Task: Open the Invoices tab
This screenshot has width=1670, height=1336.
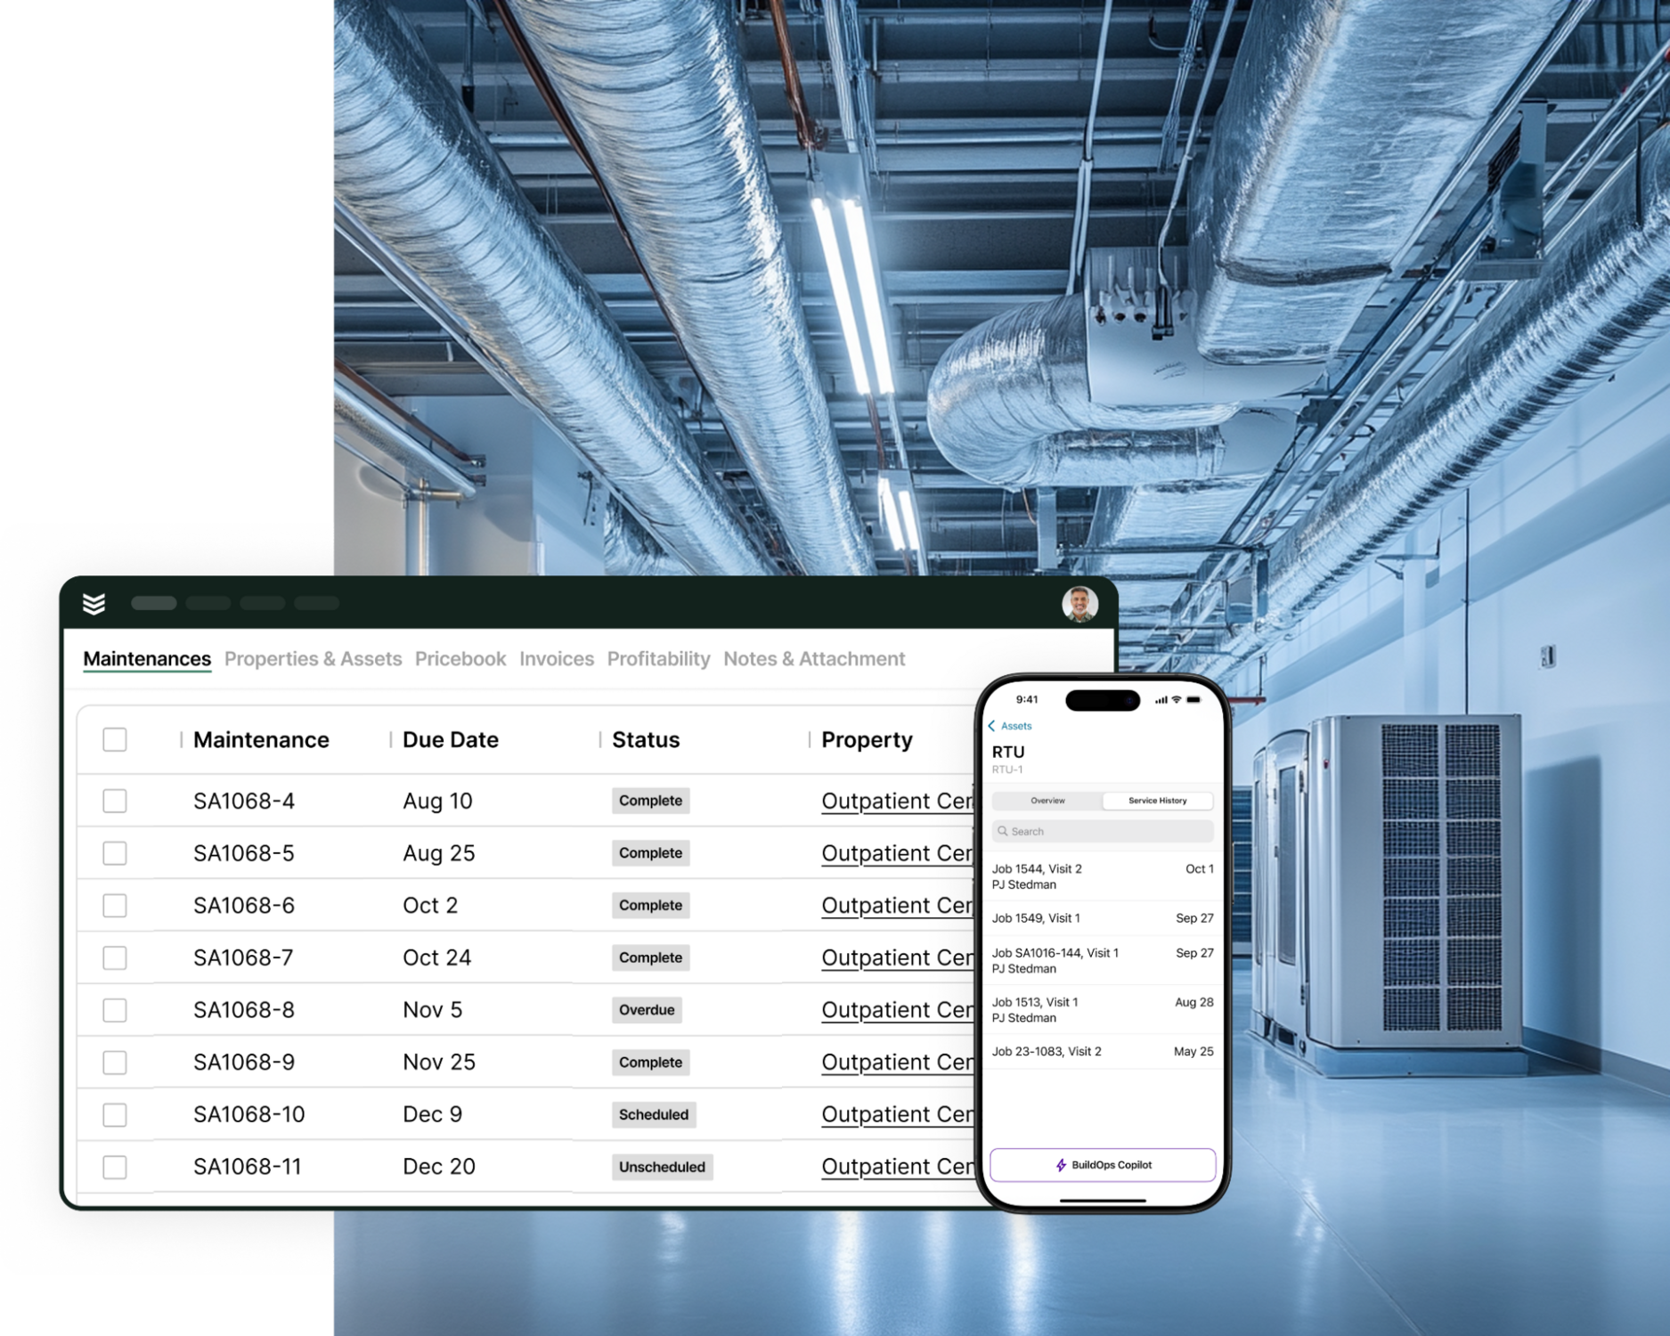Action: pos(557,659)
